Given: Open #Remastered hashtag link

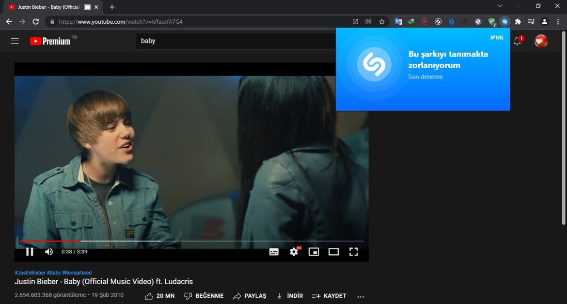Looking at the screenshot, I should point(77,273).
